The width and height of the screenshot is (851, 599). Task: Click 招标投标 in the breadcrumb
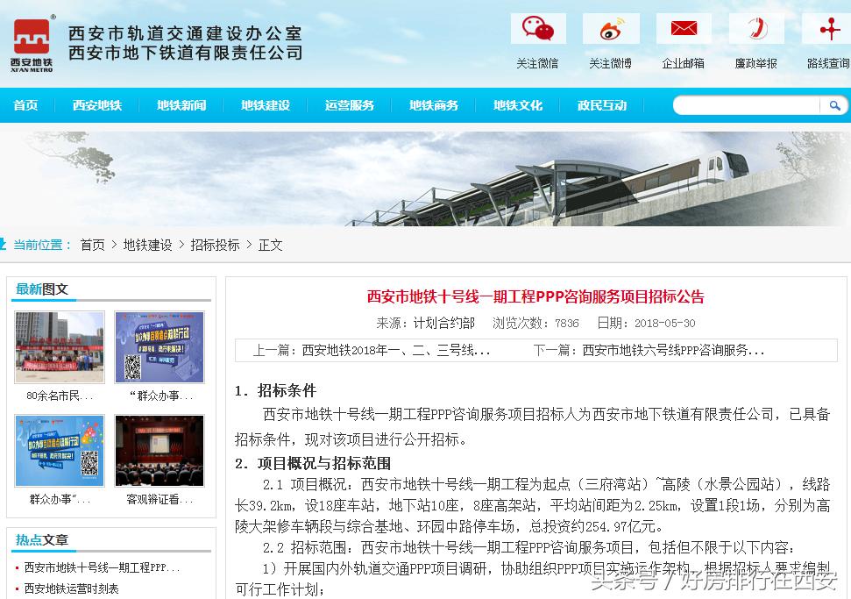coord(215,245)
